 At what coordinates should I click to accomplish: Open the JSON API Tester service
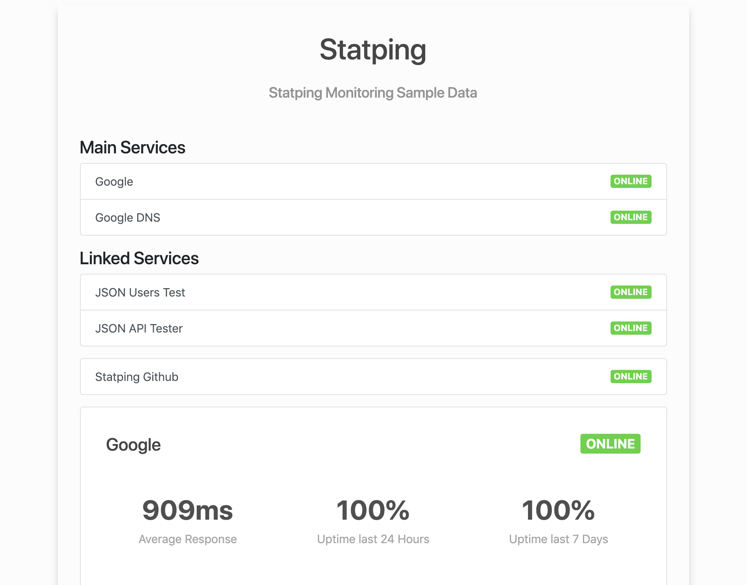pyautogui.click(x=139, y=328)
